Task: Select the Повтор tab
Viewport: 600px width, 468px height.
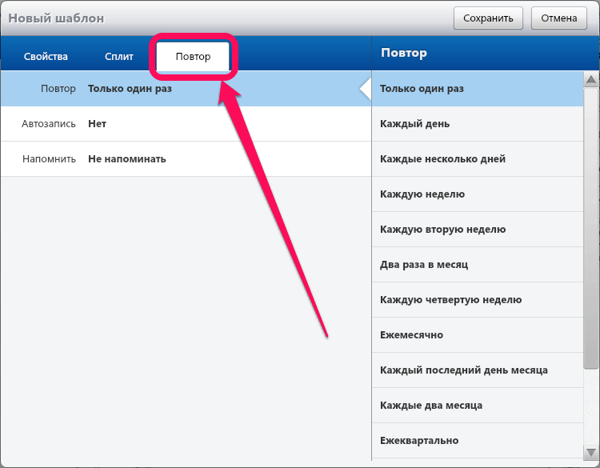Action: click(x=193, y=57)
